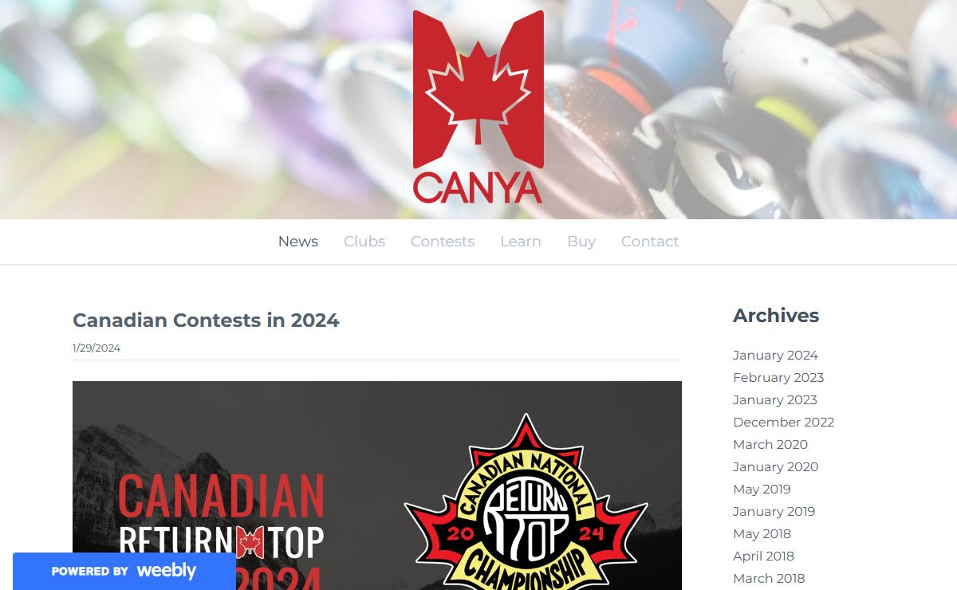Screen dimensions: 957x590
Task: Open the December 2022 archive link
Action: (784, 423)
